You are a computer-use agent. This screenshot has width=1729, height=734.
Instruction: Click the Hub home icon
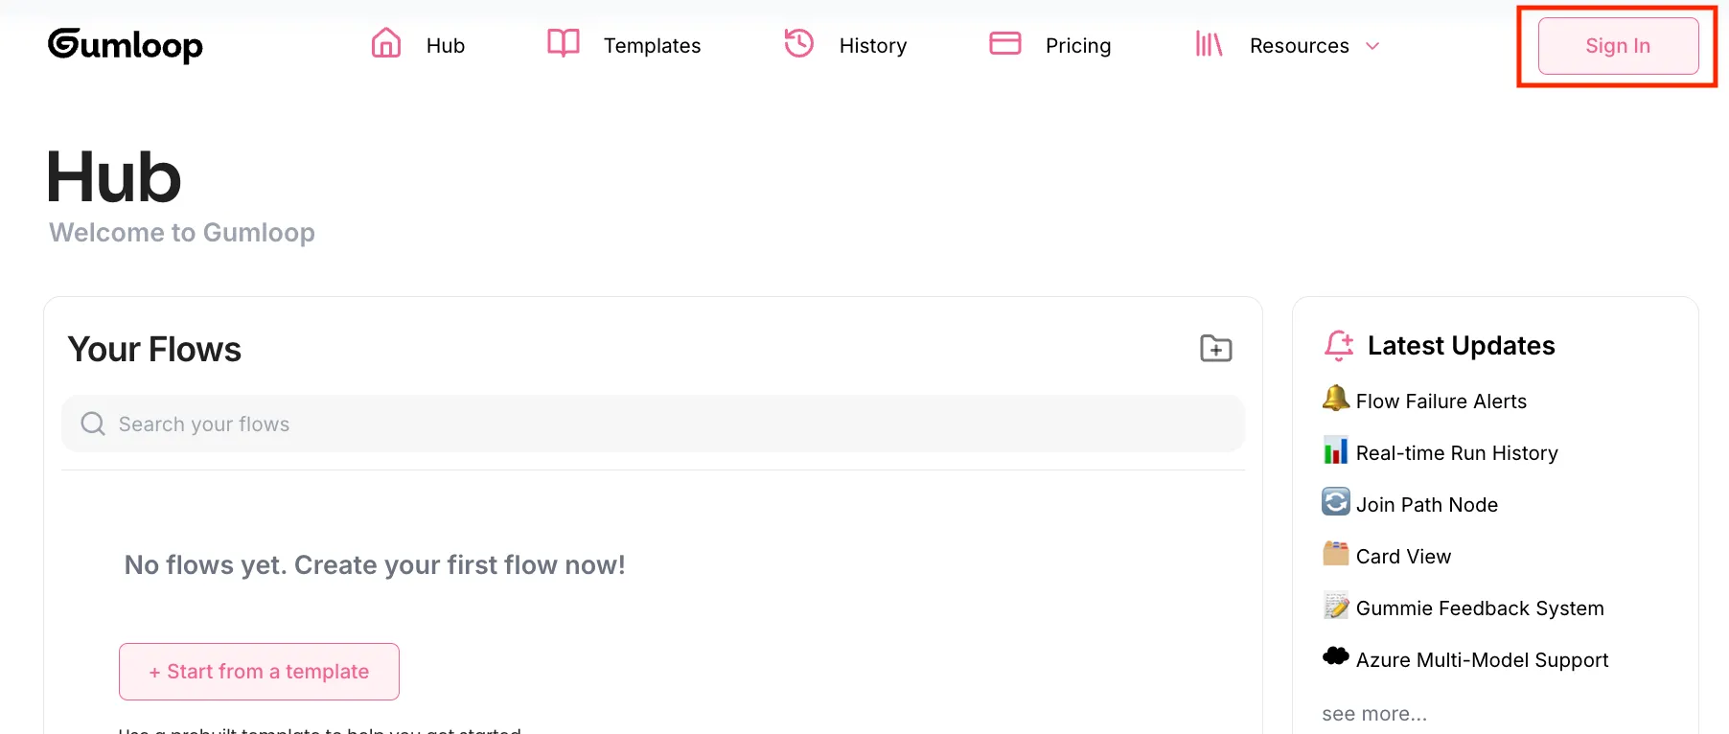point(386,44)
